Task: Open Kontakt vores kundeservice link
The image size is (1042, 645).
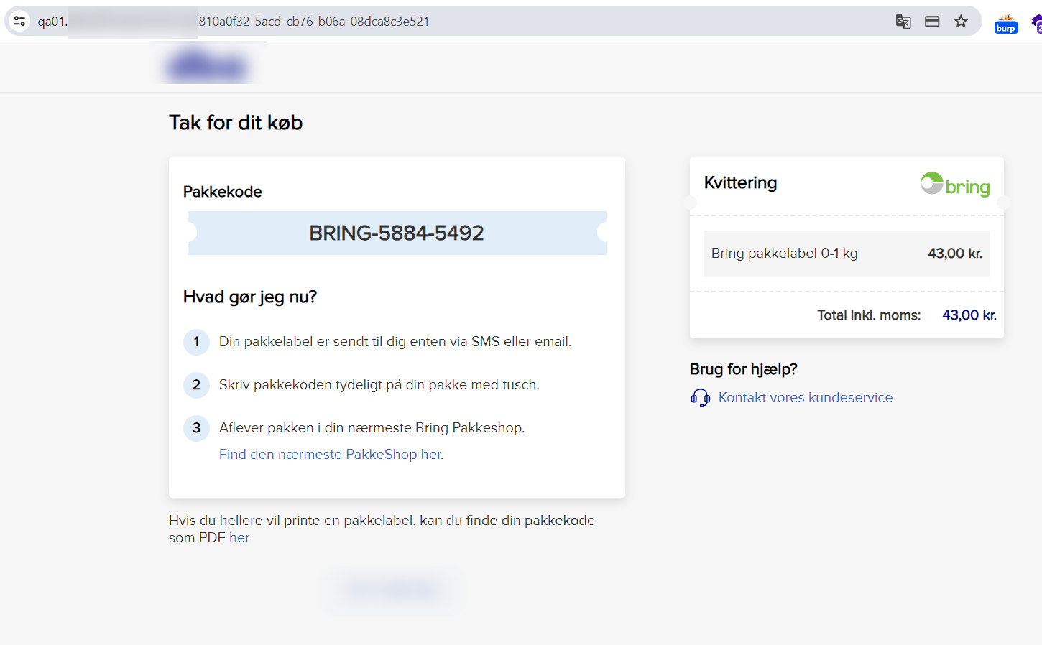Action: pyautogui.click(x=805, y=398)
